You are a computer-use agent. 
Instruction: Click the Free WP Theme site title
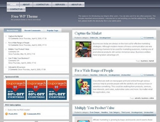pos(24,16)
